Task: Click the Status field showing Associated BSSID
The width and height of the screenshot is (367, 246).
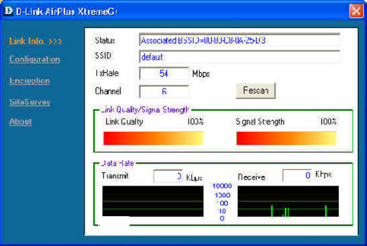Action: (x=239, y=40)
